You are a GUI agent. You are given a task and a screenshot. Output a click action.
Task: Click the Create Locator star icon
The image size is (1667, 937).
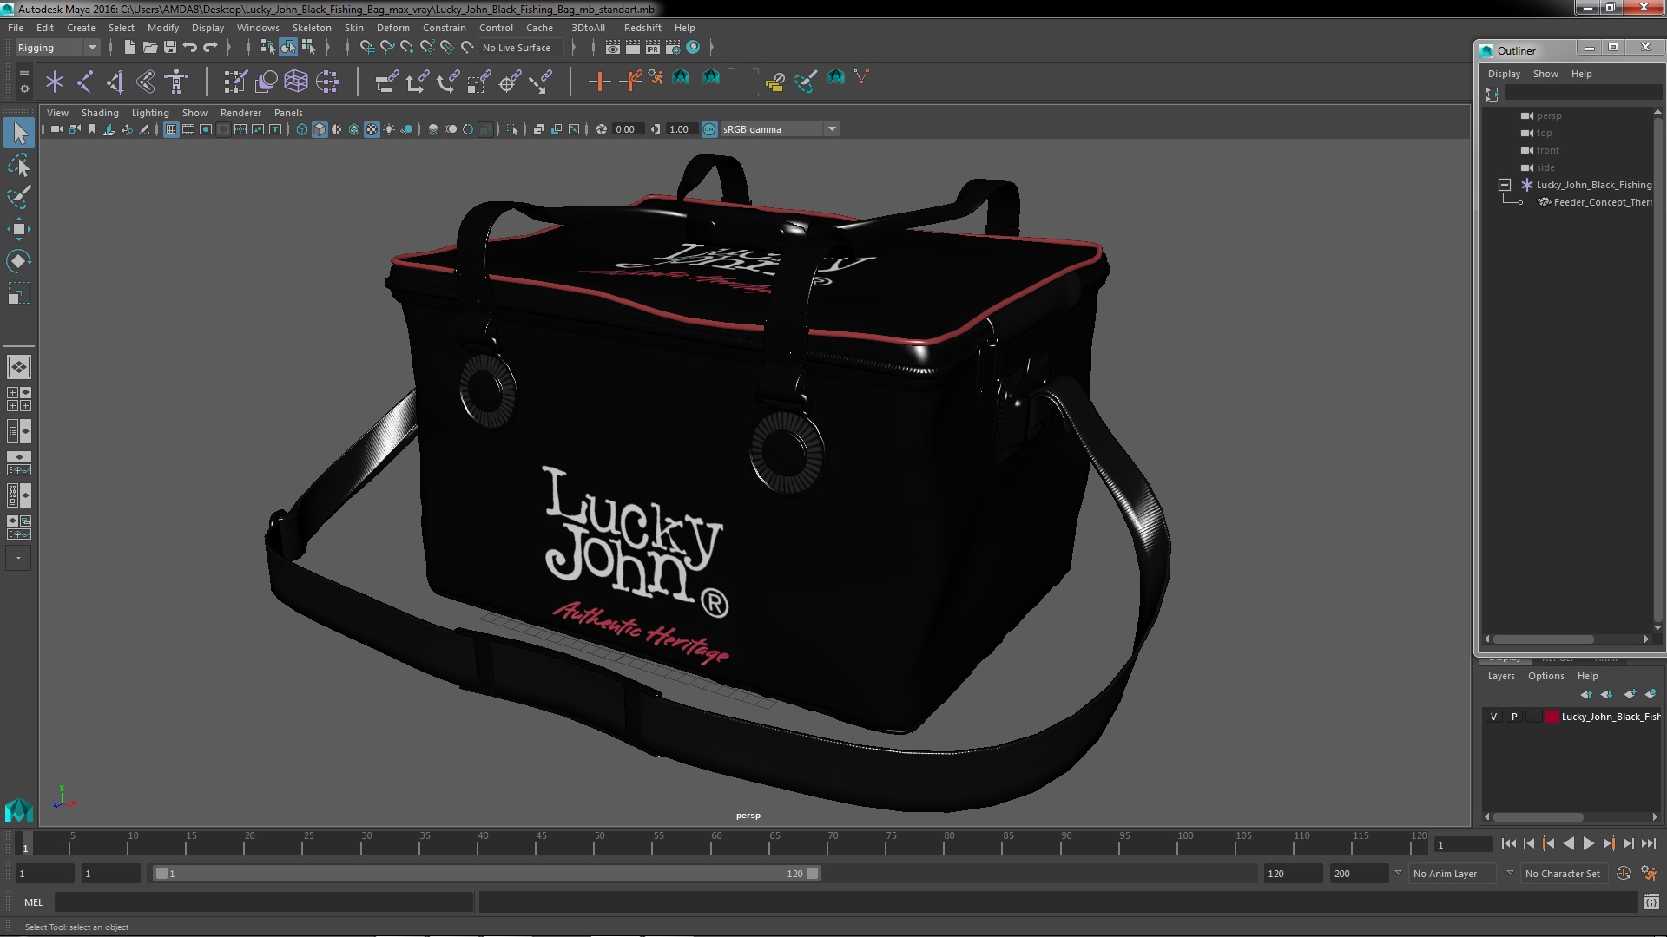[55, 82]
